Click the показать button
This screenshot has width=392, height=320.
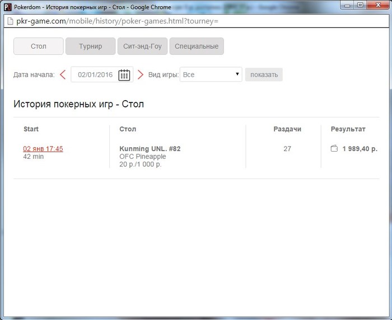(264, 75)
